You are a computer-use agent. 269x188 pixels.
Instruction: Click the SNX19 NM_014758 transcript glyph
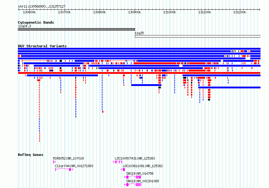tap(132, 177)
